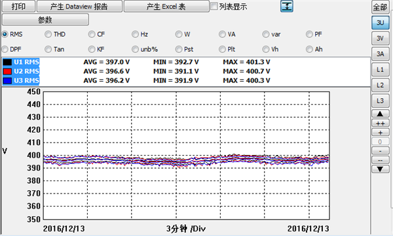Zoom out fast with the -- button

[x=380, y=160]
